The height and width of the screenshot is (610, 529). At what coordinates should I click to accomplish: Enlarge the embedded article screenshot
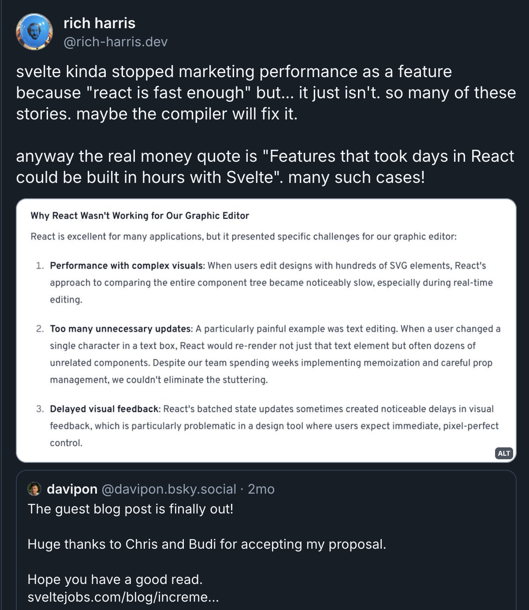coord(264,331)
